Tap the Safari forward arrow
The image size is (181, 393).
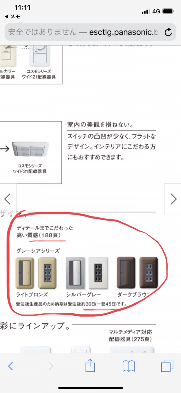click(51, 366)
